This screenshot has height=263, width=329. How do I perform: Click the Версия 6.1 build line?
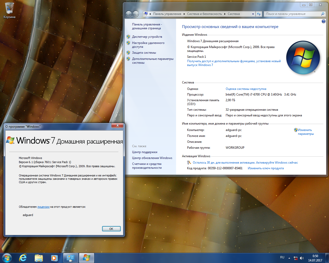tap(45, 162)
